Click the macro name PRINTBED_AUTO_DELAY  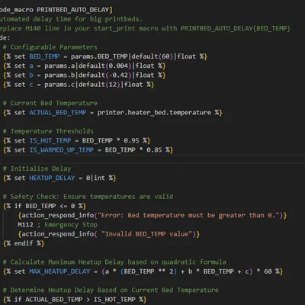(x=73, y=10)
